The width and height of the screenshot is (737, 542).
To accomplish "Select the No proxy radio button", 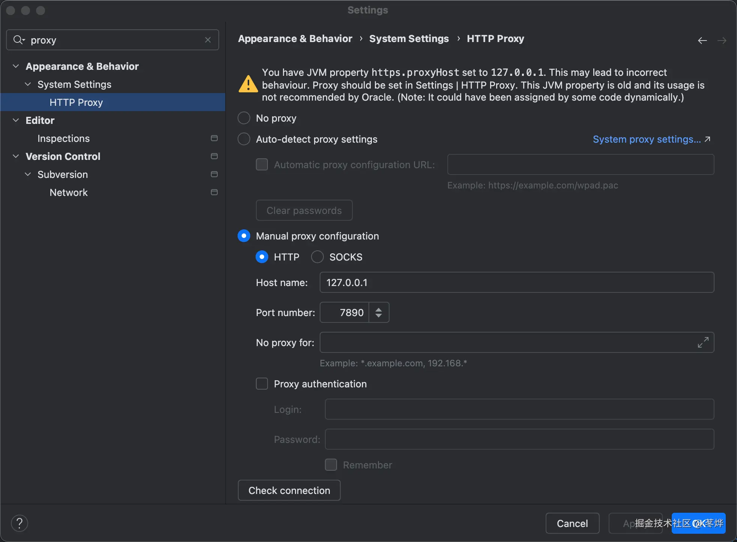I will 244,118.
